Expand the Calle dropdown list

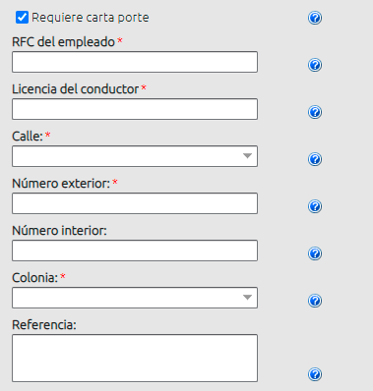(x=135, y=156)
